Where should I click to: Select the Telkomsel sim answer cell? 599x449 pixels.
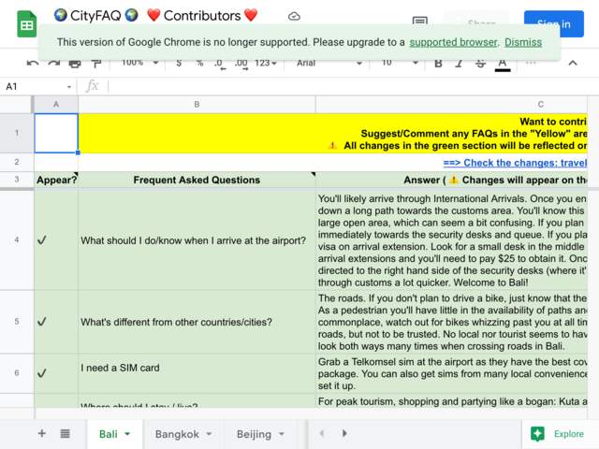coord(451,373)
